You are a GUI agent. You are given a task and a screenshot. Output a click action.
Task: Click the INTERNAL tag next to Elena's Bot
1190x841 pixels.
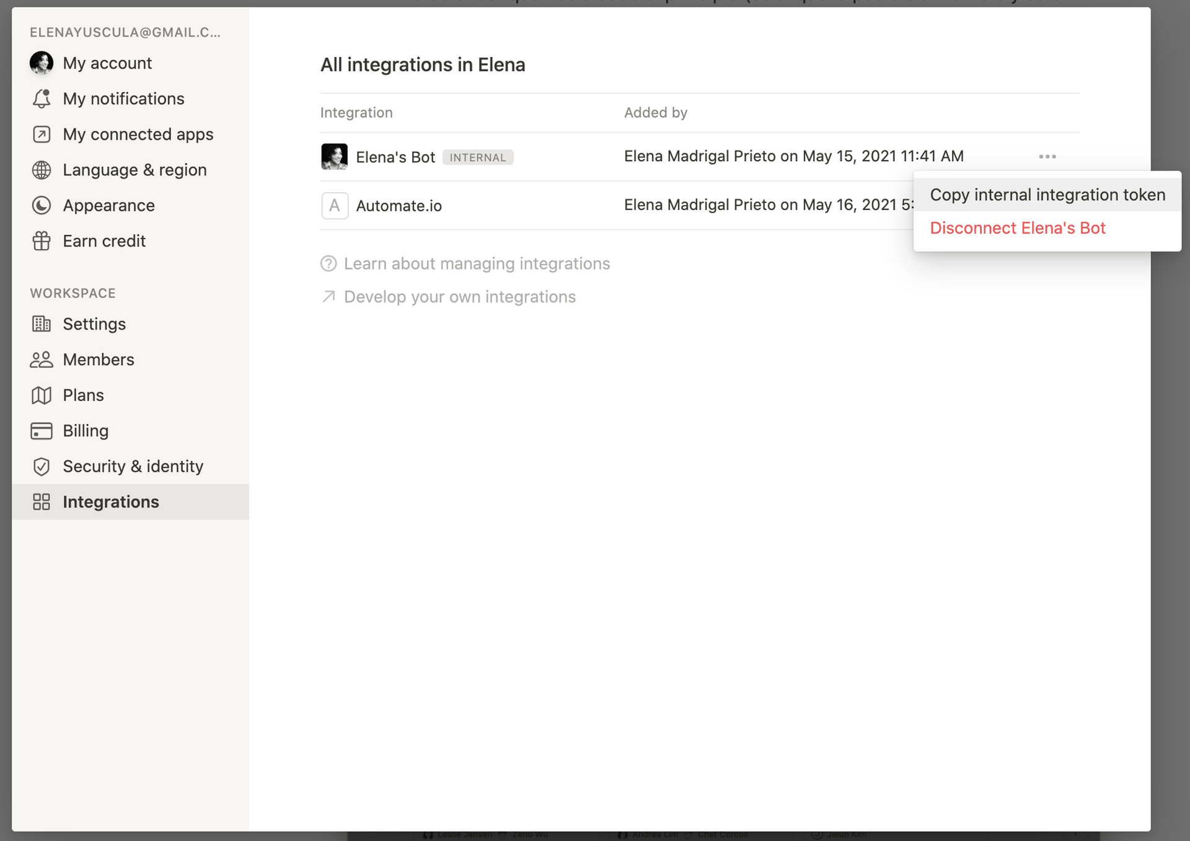point(478,157)
